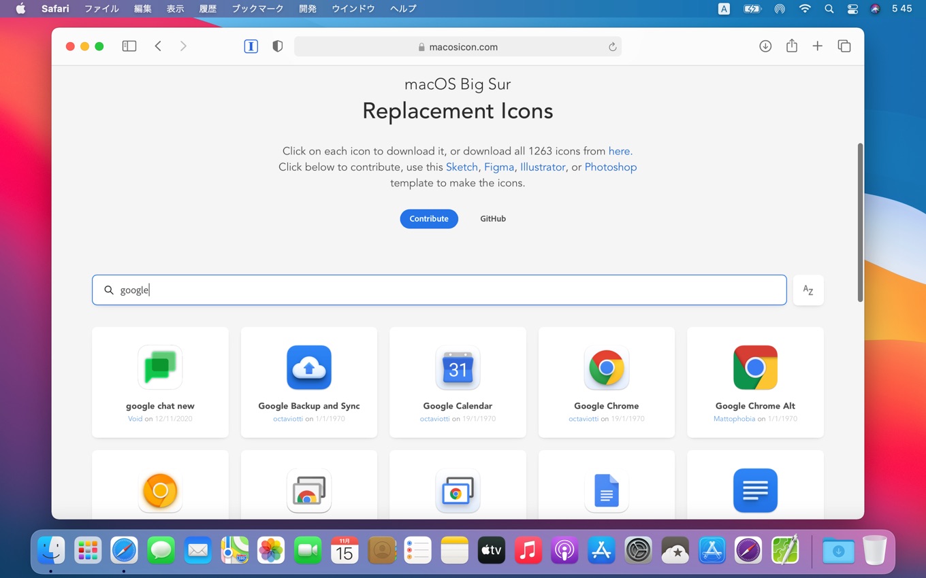Follow the 'here' download-all link
The width and height of the screenshot is (926, 578).
click(619, 151)
